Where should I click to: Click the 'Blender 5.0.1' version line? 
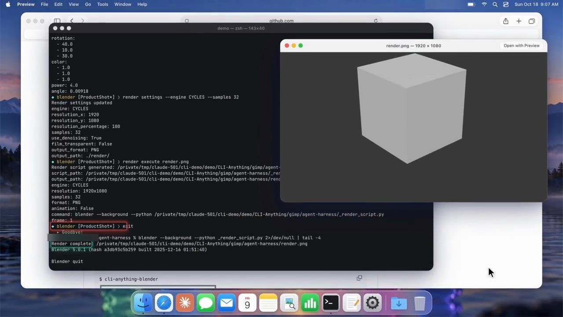click(129, 250)
